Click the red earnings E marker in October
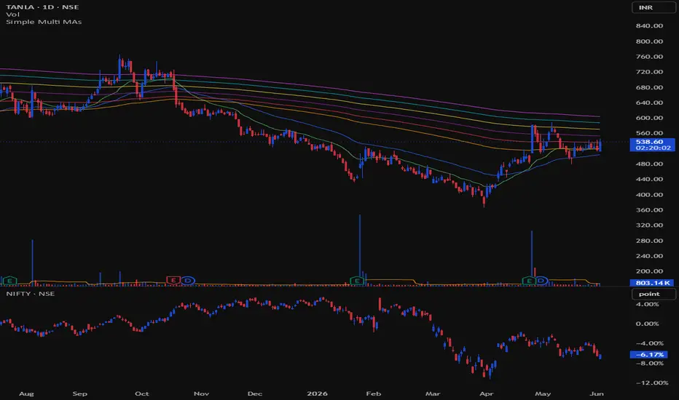Viewport: 679px width, 400px height. click(173, 280)
